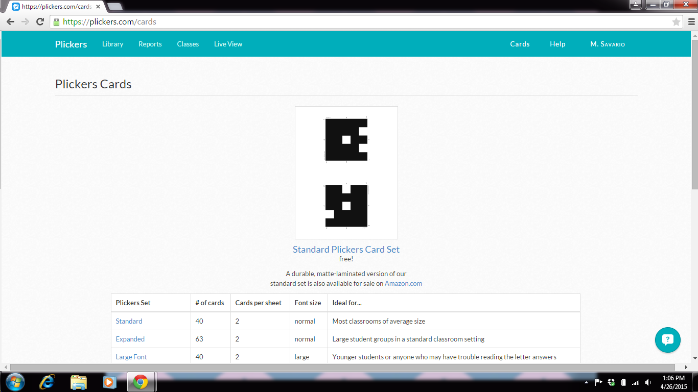Open the clock showing 1:06 PM
The image size is (698, 392).
[672, 382]
